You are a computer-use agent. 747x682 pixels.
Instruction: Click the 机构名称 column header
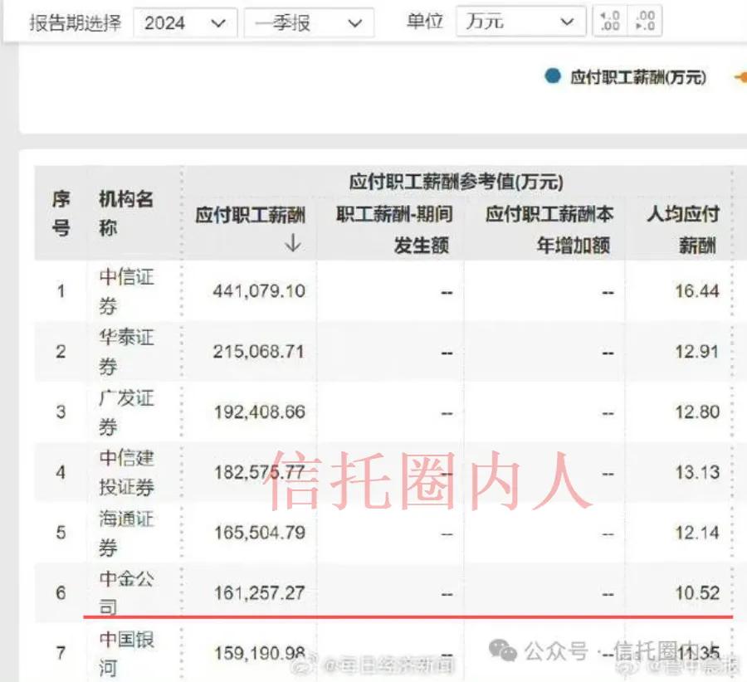click(126, 213)
